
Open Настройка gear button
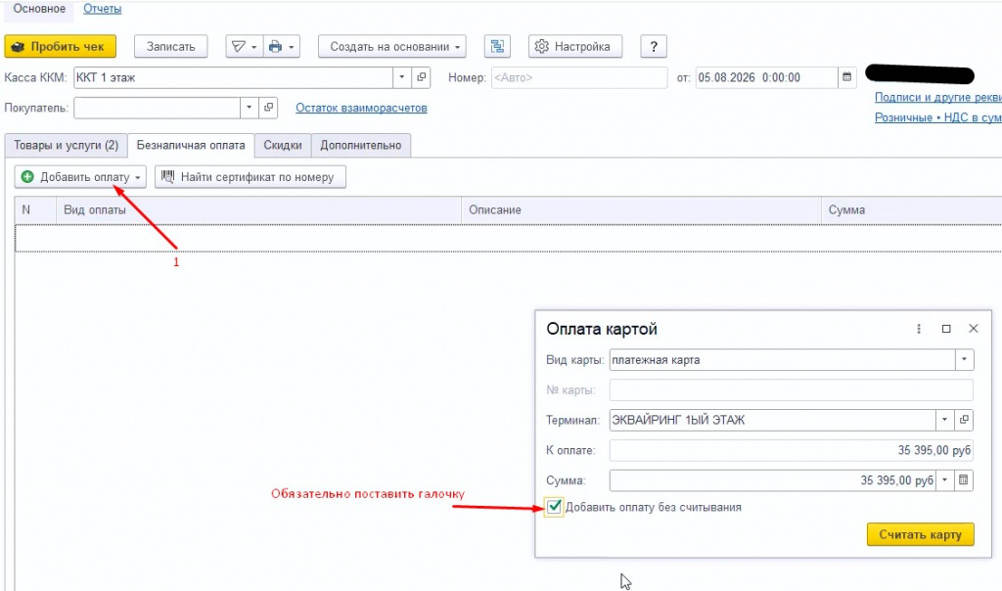coord(575,47)
